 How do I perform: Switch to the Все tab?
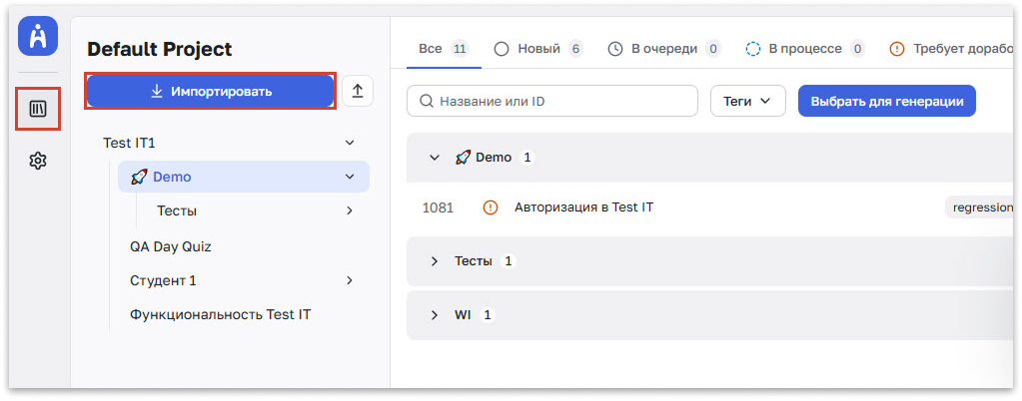444,49
